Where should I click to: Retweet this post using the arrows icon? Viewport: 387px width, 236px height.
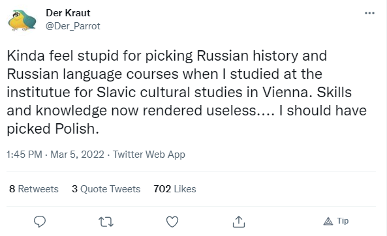[106, 222]
